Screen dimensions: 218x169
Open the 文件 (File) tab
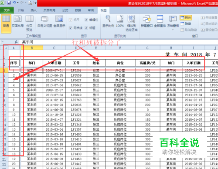coord(7,10)
